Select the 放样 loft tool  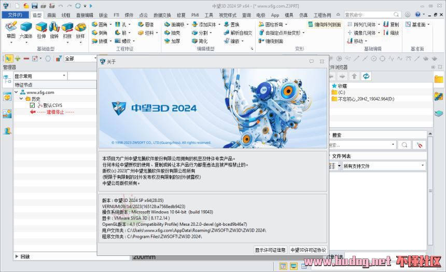point(80,30)
